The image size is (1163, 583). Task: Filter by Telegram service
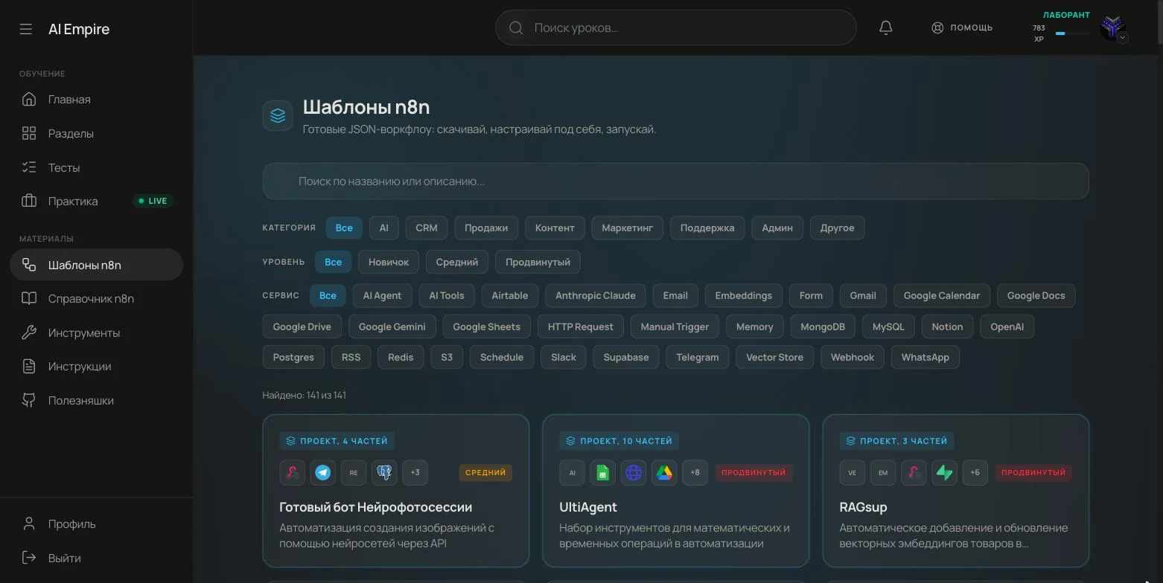[698, 357]
